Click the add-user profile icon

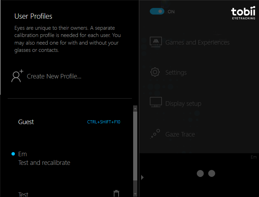(17, 76)
